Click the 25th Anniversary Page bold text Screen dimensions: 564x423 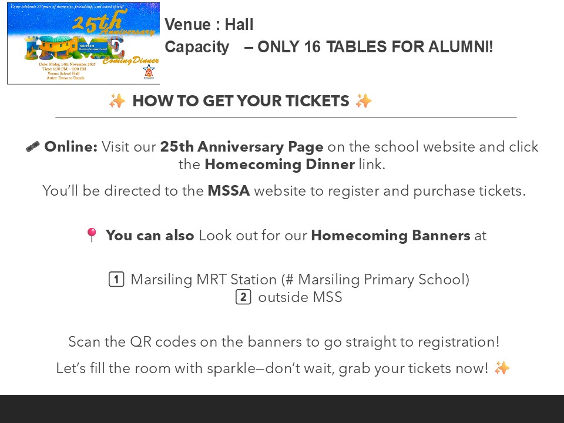pos(241,147)
